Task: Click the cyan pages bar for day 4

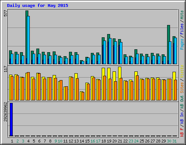Action: pyautogui.click(x=28, y=40)
